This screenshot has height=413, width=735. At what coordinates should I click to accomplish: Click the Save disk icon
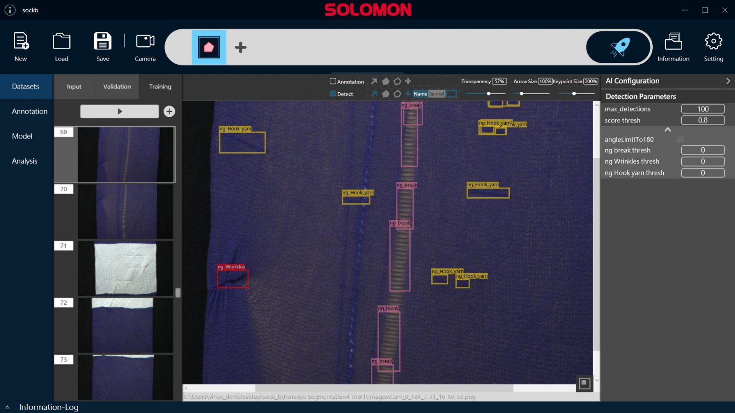(x=102, y=42)
